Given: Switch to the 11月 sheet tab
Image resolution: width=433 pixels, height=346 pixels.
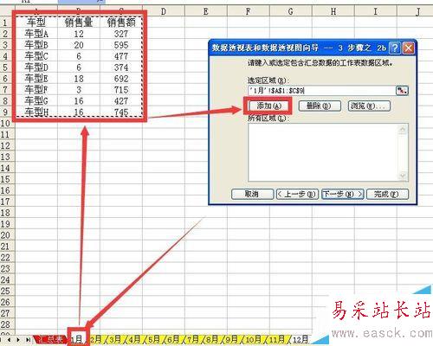Looking at the screenshot, I should pos(276,339).
